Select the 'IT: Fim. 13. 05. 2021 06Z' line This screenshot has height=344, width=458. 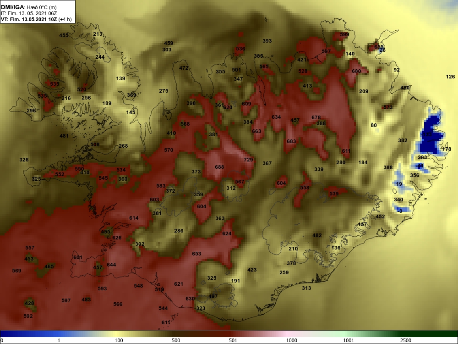tap(27, 13)
